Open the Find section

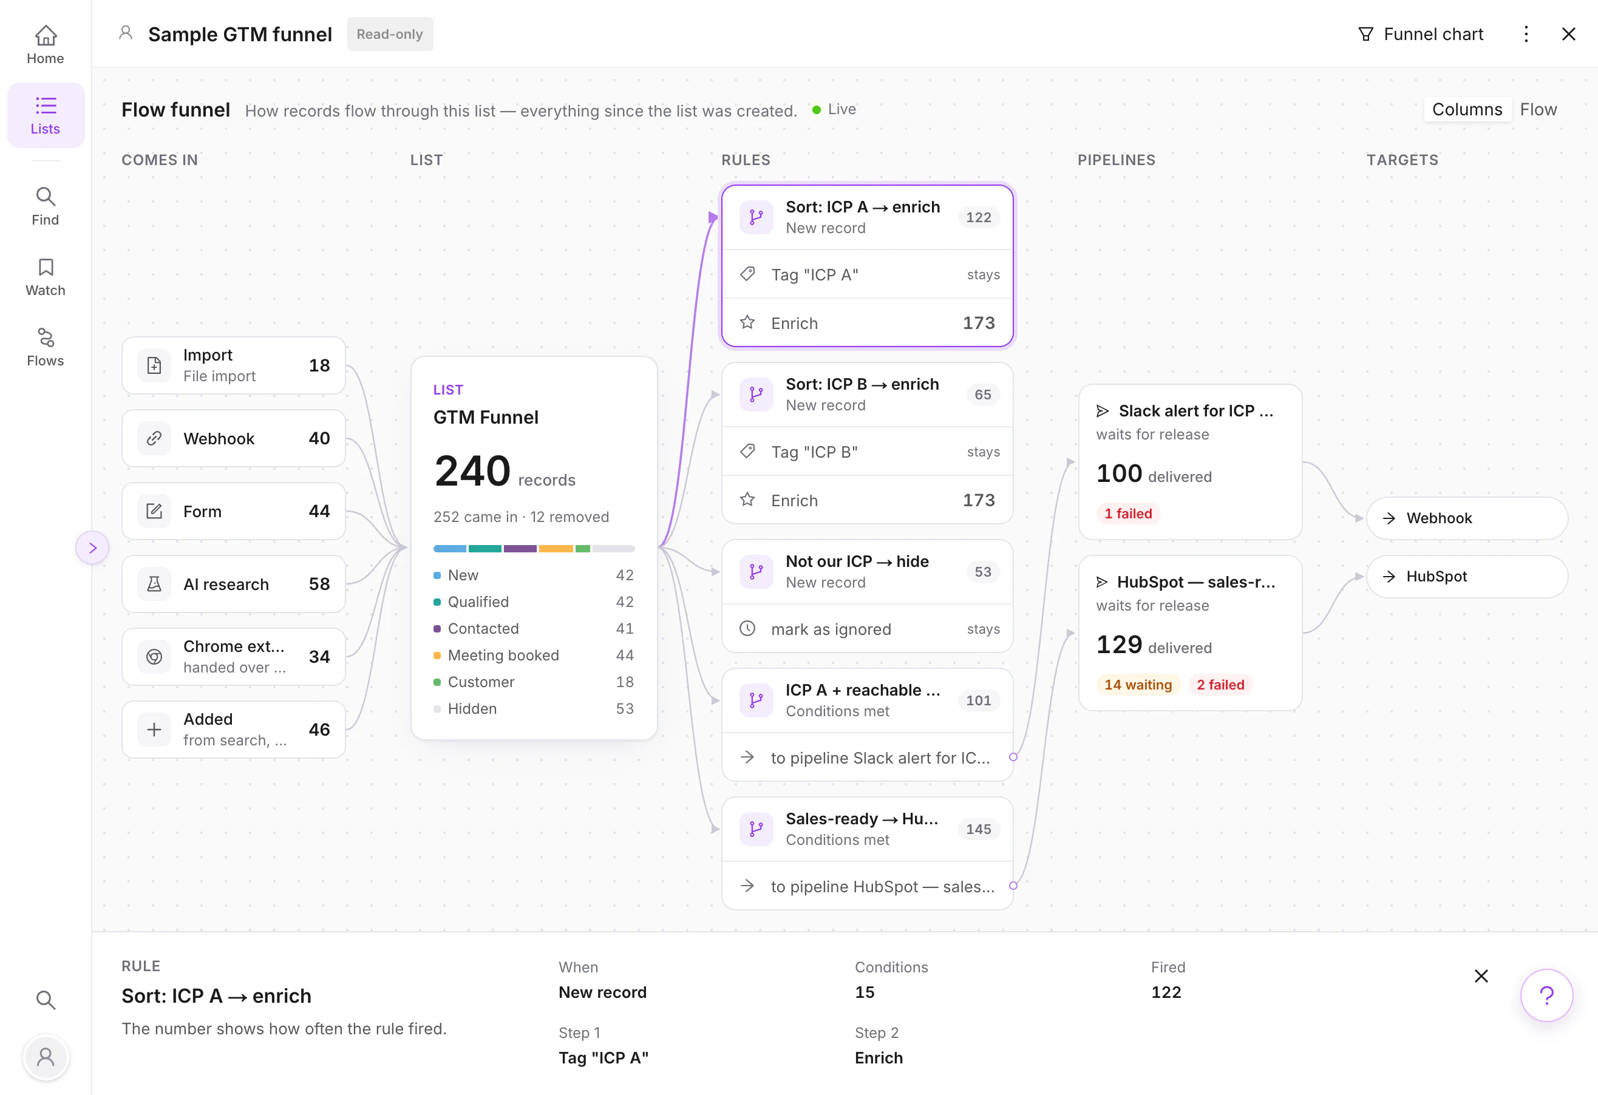46,206
